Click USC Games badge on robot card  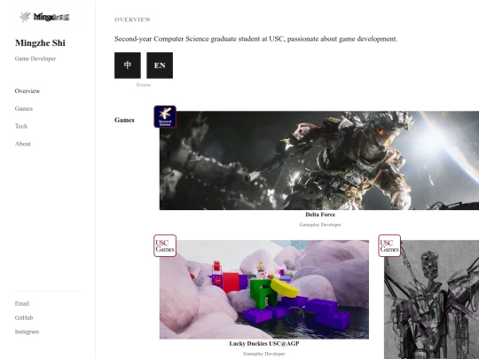(x=389, y=246)
